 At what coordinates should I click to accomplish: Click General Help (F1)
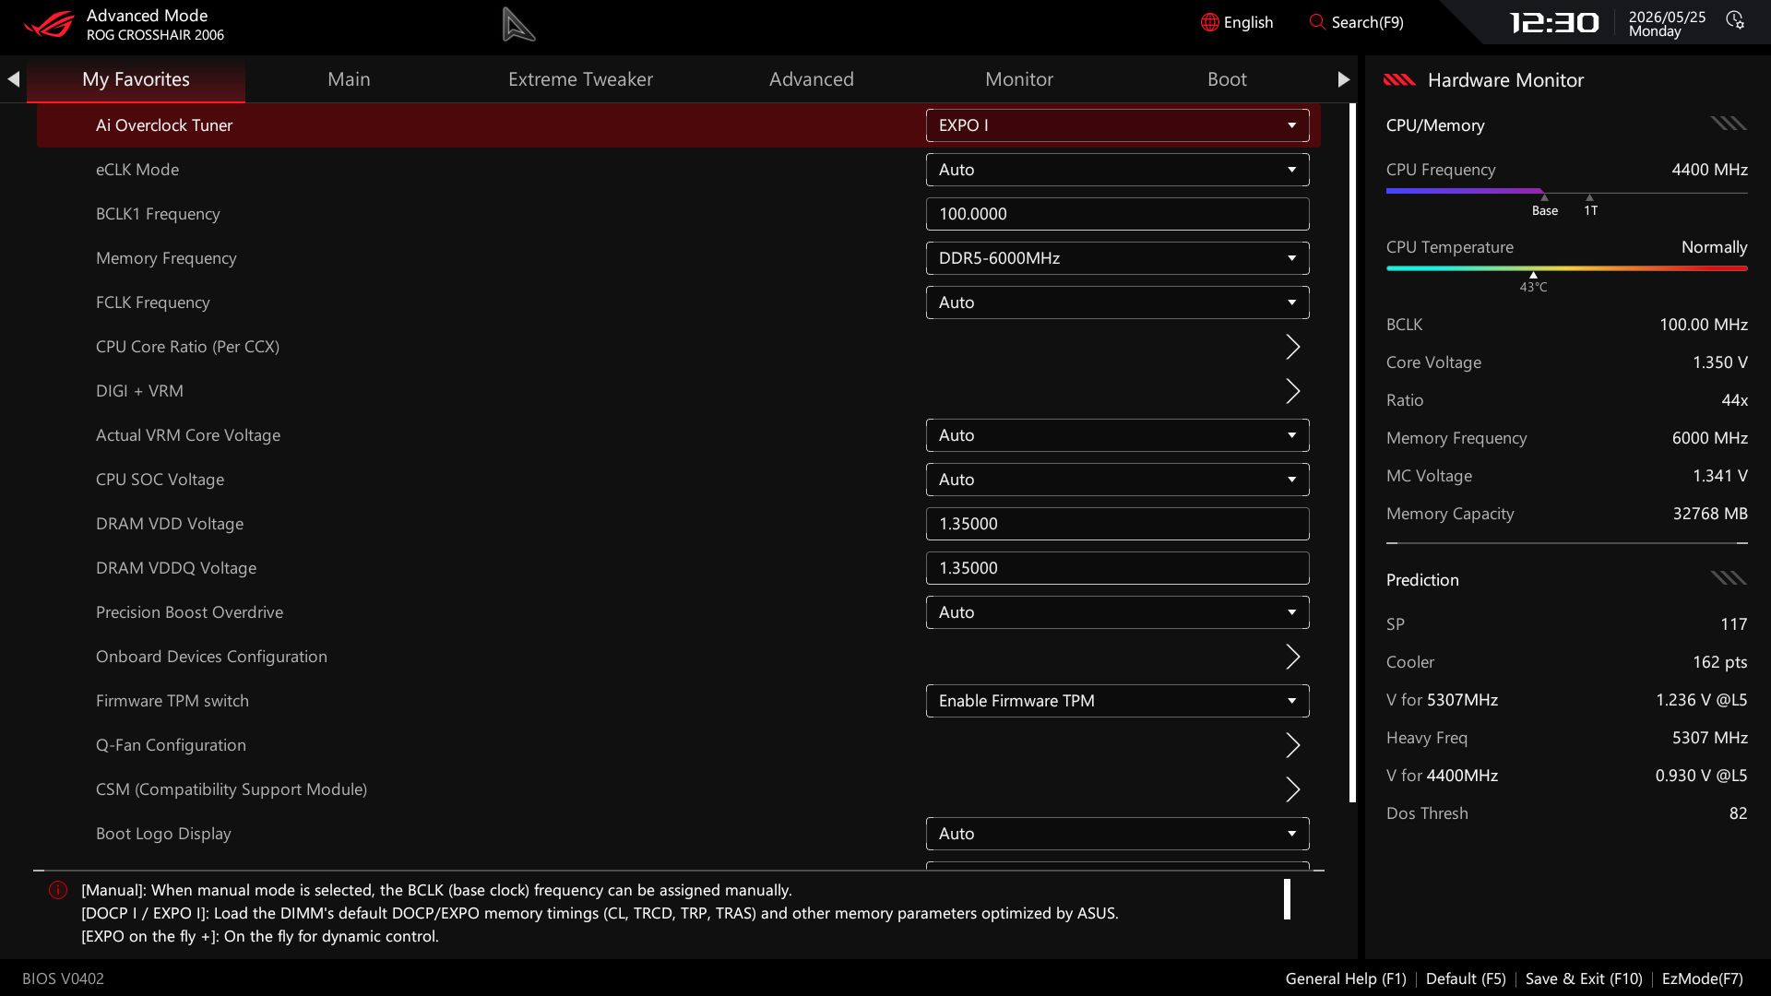click(x=1346, y=978)
